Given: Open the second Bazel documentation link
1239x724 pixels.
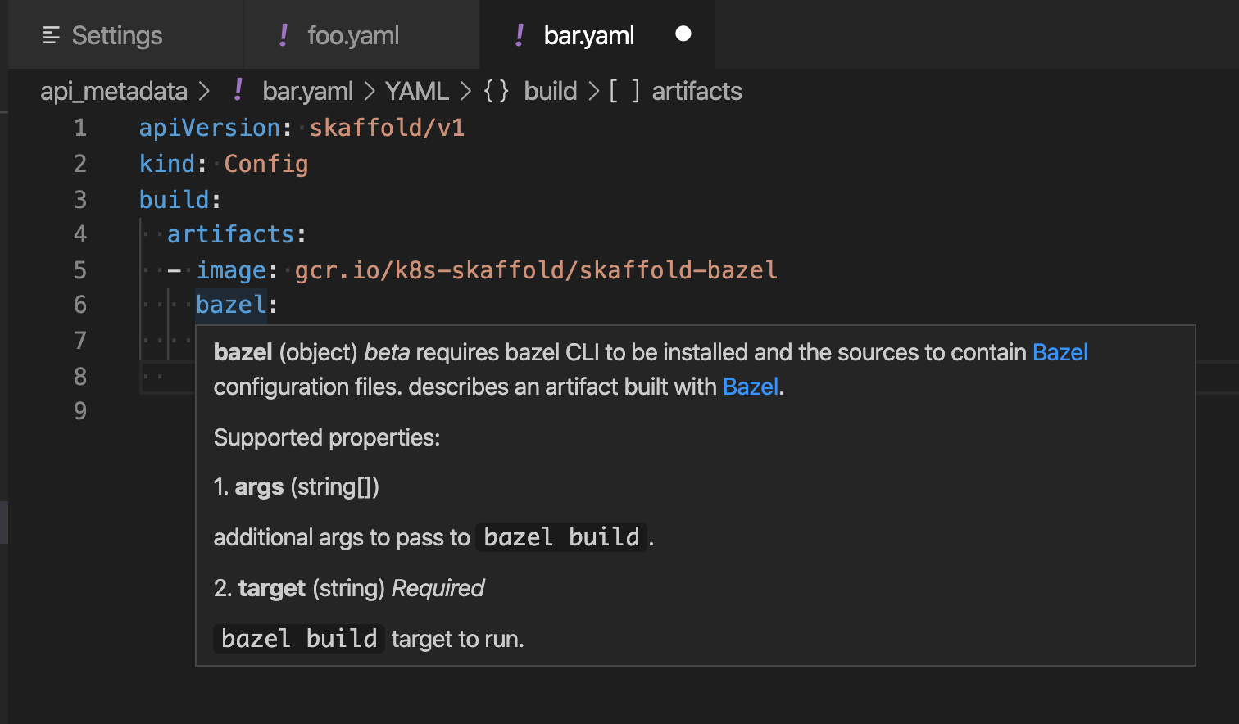Looking at the screenshot, I should (750, 387).
